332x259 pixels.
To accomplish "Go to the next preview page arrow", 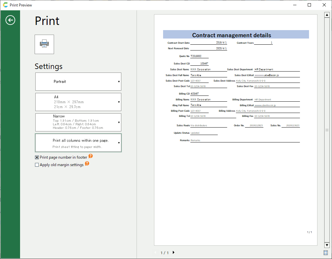I will click(173, 253).
